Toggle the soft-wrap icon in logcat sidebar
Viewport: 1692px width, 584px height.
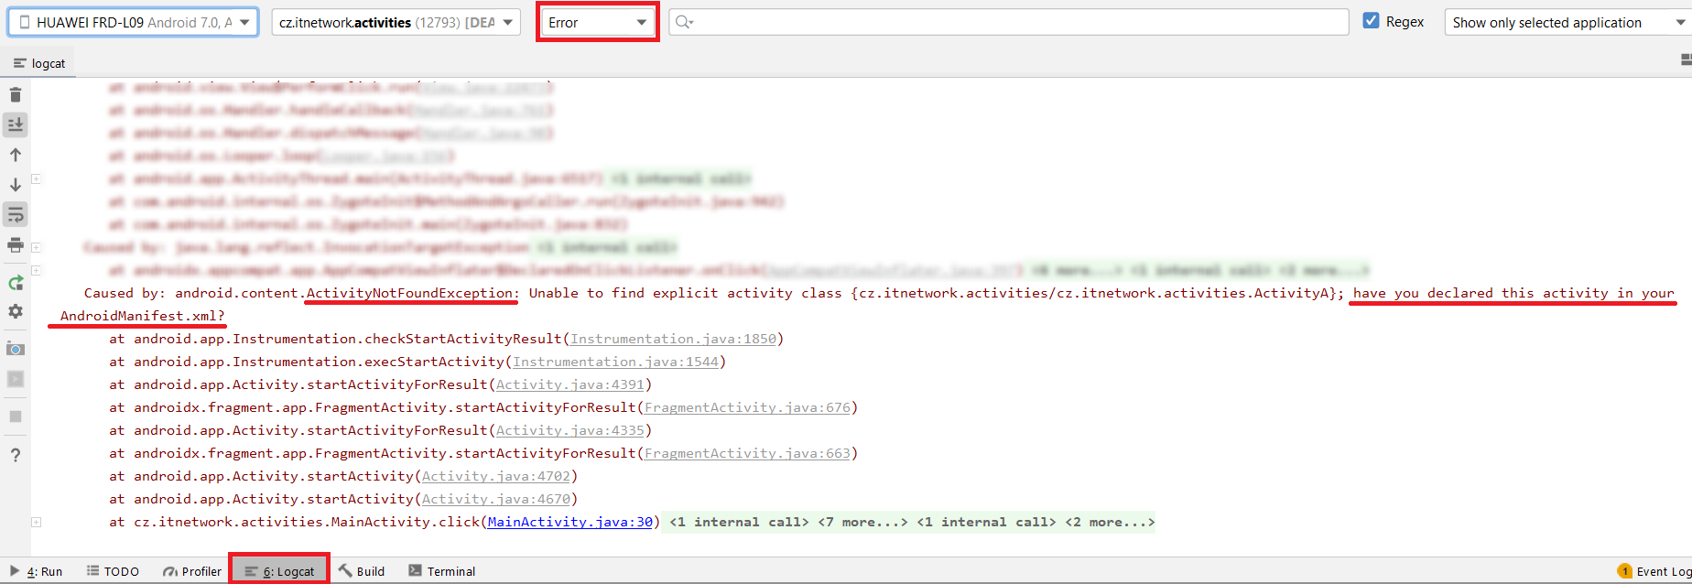(x=16, y=215)
